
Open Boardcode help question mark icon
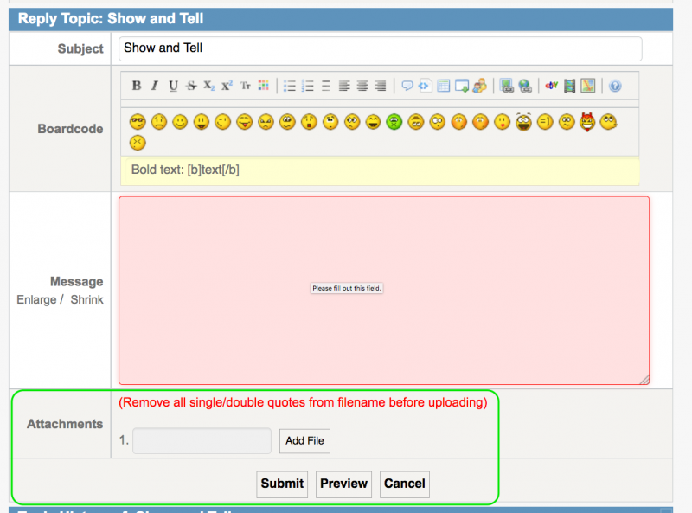615,86
